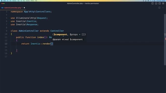Click the window title AdminController.php — inertia-permission

[x=83, y=3]
